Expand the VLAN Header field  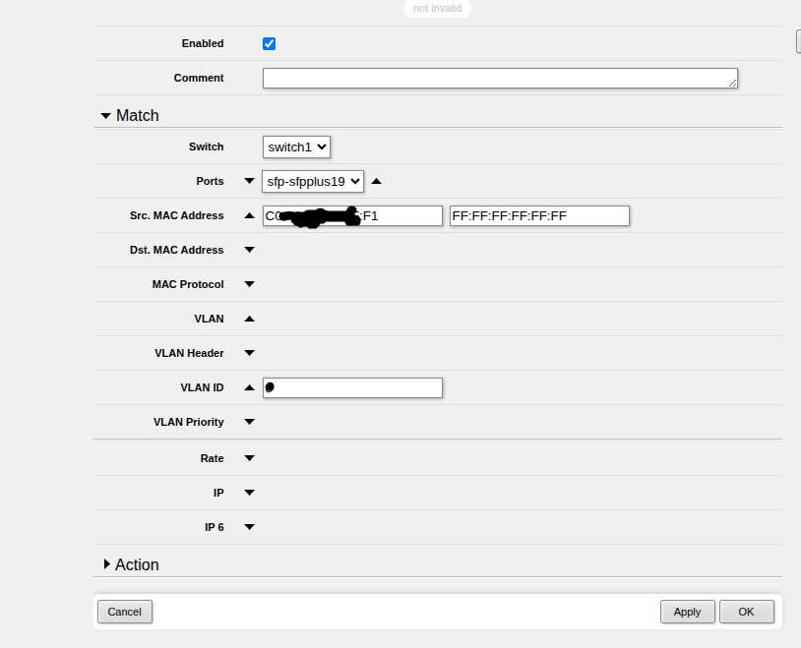click(249, 353)
